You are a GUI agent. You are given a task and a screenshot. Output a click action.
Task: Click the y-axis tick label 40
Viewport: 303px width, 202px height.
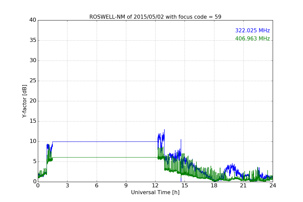point(33,20)
